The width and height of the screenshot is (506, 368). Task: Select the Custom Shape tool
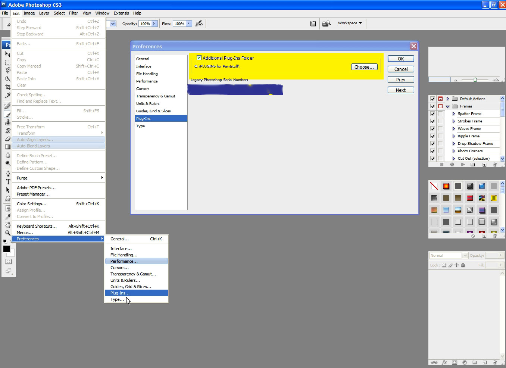pyautogui.click(x=7, y=198)
